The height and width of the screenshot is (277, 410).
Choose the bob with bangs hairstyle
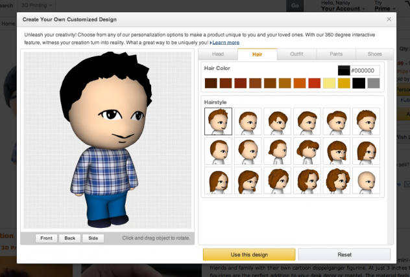(337, 151)
